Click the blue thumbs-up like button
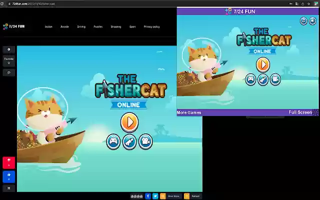Viewport: 320px width, 200px height. (9, 176)
